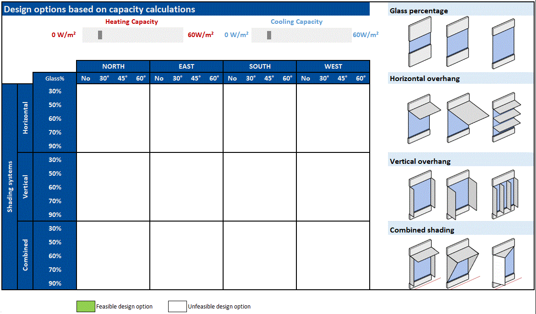The height and width of the screenshot is (314, 536).
Task: Select the SOUTH orientation header
Action: [x=260, y=66]
